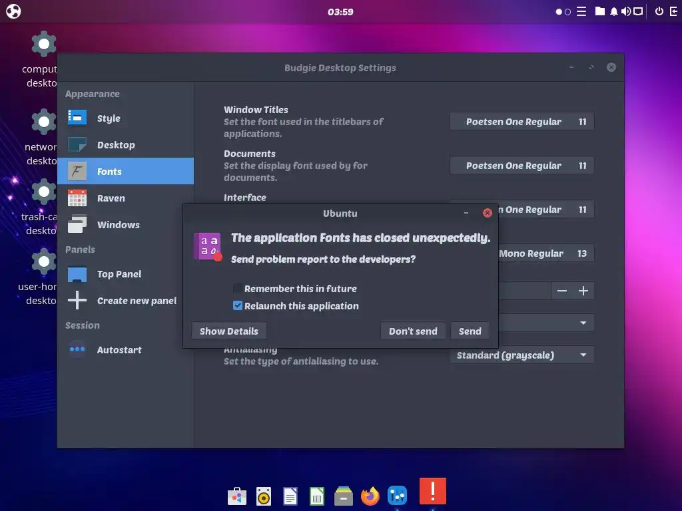Click Show Details in crash dialog
The image size is (682, 511).
pos(229,331)
